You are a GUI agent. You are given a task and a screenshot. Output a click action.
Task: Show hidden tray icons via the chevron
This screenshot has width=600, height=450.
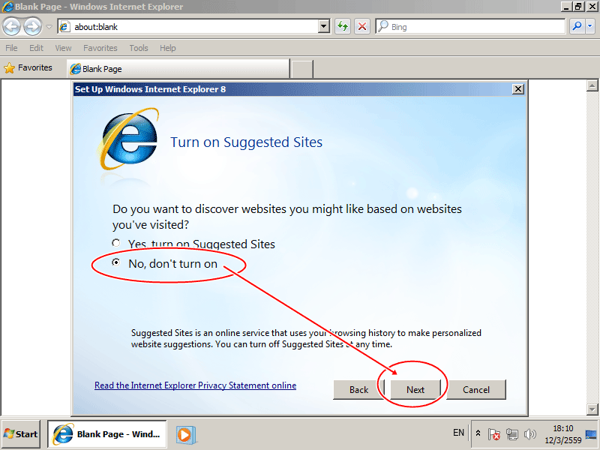pyautogui.click(x=478, y=433)
